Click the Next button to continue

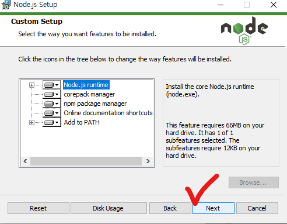click(x=213, y=208)
